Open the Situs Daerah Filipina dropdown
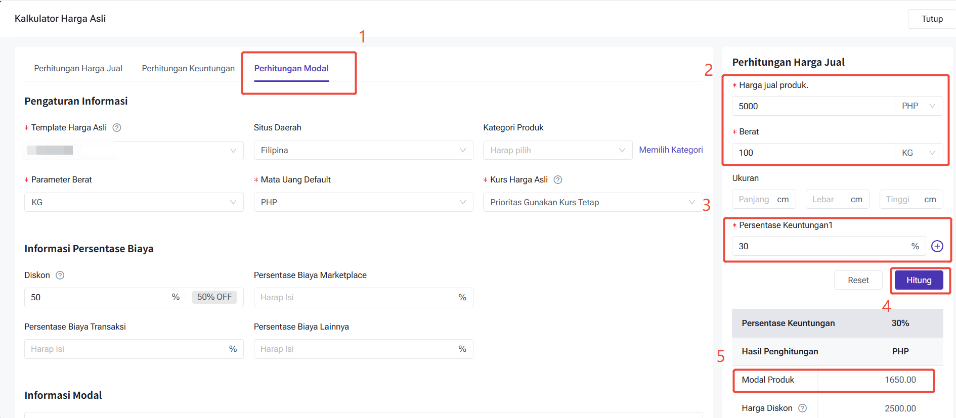The width and height of the screenshot is (956, 418). tap(363, 151)
